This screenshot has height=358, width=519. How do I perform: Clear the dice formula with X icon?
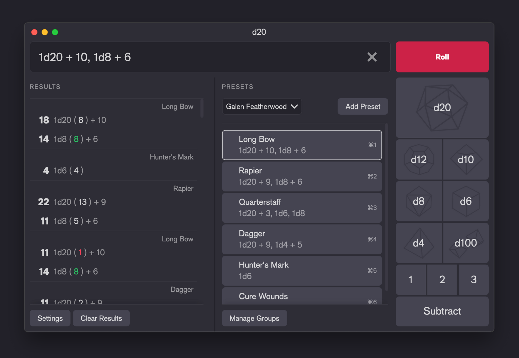pyautogui.click(x=372, y=57)
